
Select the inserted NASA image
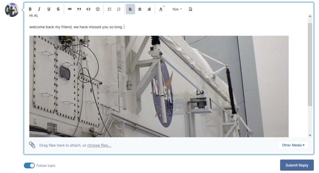[x=159, y=86]
